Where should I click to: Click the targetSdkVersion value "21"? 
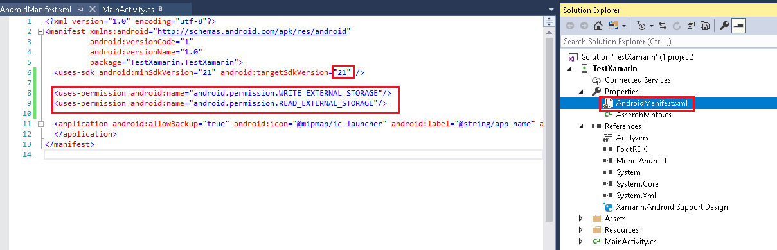343,72
